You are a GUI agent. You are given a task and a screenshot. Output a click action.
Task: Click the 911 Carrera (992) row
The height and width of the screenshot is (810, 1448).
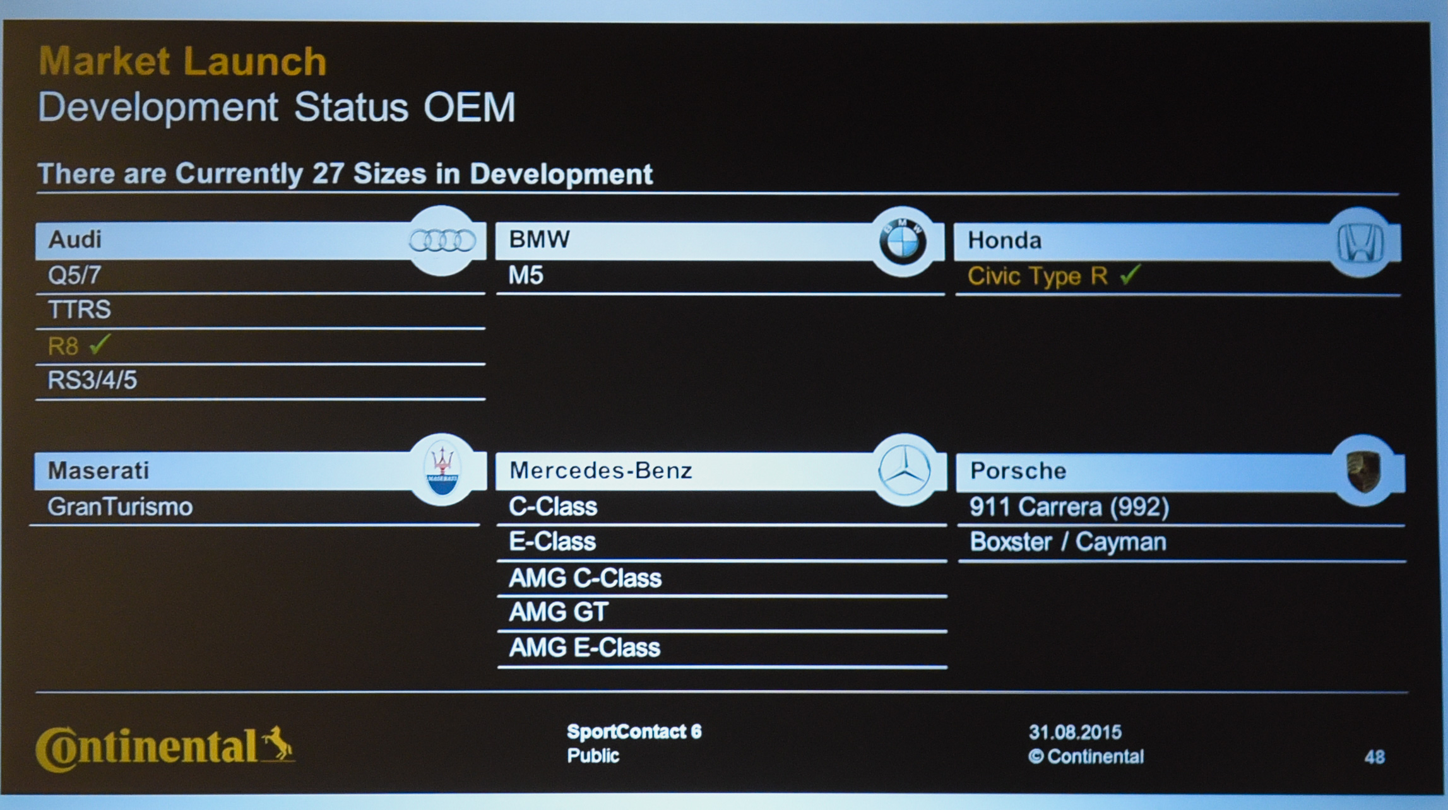coord(1182,507)
